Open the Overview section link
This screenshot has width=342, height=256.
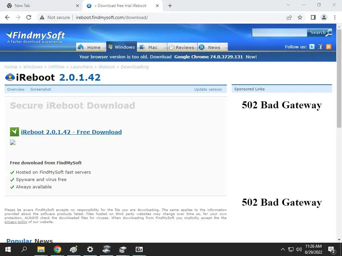click(x=16, y=89)
